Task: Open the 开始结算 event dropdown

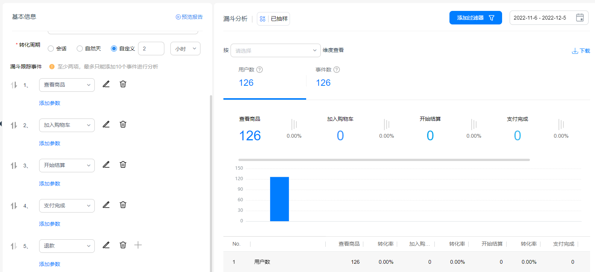Action: coord(67,166)
